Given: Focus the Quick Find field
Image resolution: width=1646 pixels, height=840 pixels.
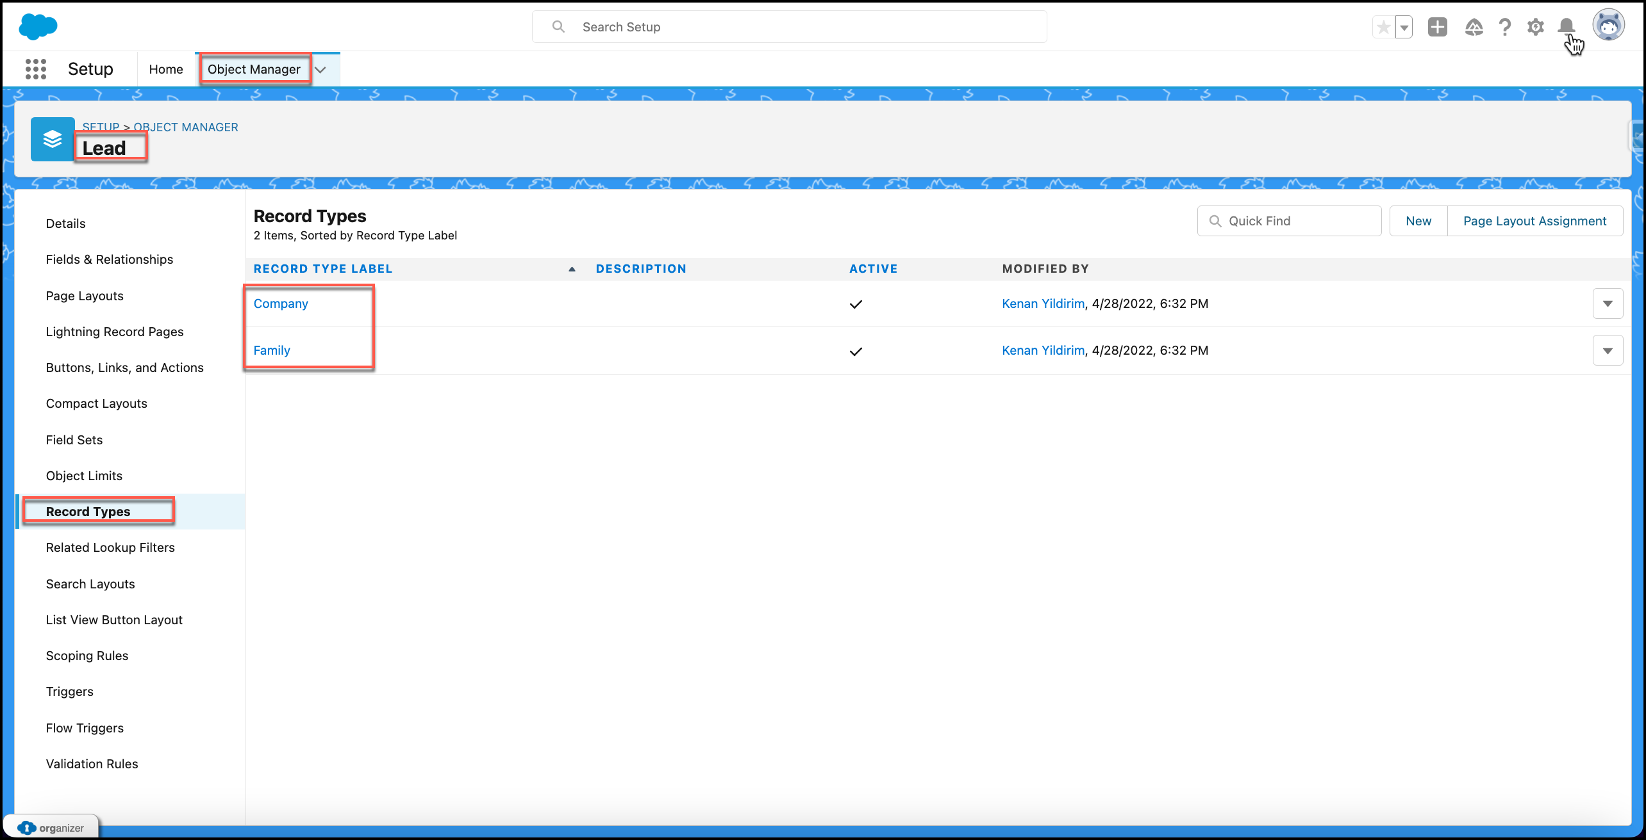Looking at the screenshot, I should pyautogui.click(x=1289, y=221).
